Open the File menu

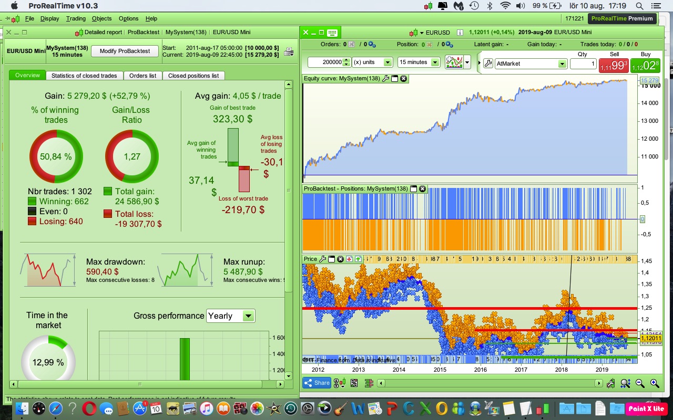point(29,18)
